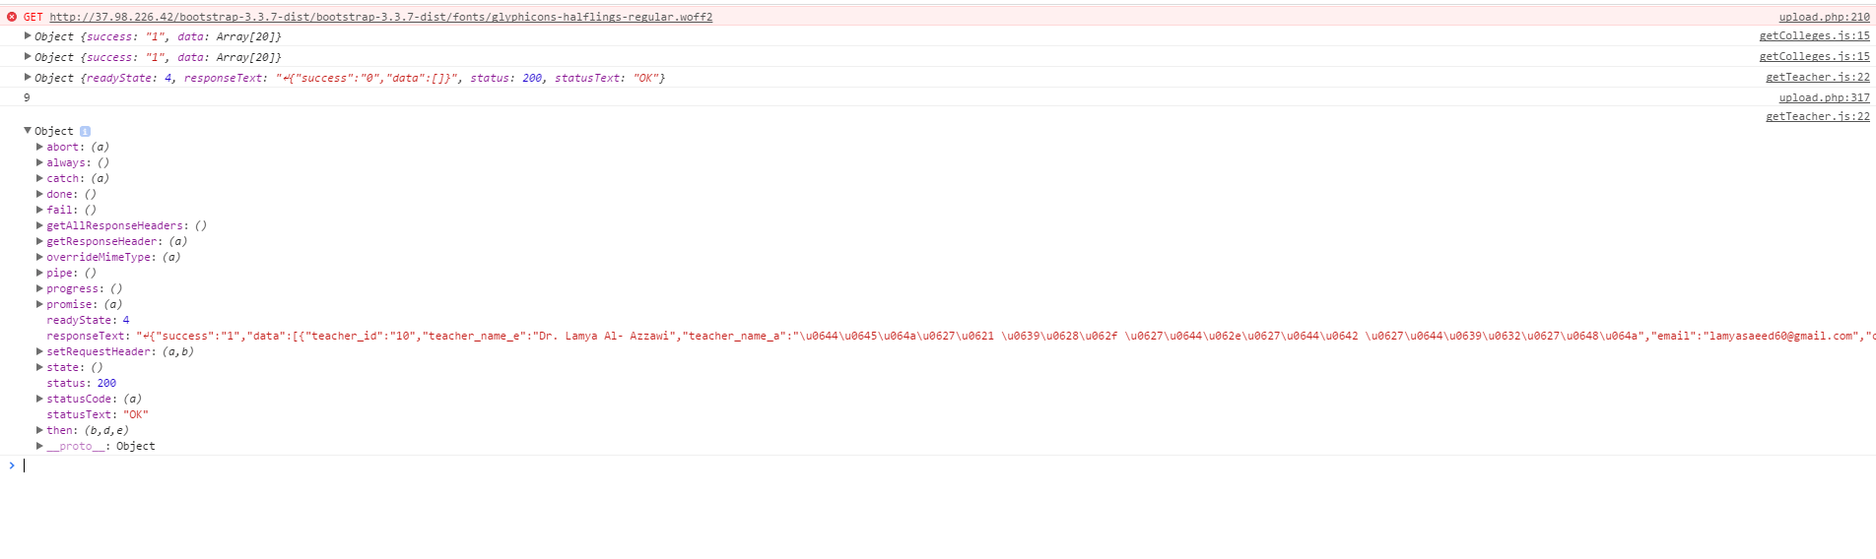
Task: Expand the pipe: () property
Action: [x=39, y=273]
